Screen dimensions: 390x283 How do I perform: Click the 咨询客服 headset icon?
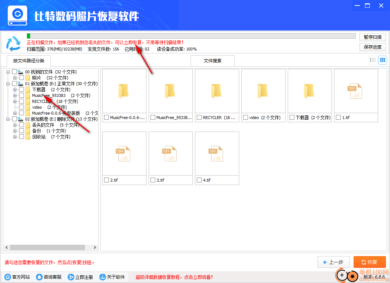click(x=39, y=277)
